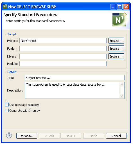Click the N1 application icon in title bar

pos(5,6)
